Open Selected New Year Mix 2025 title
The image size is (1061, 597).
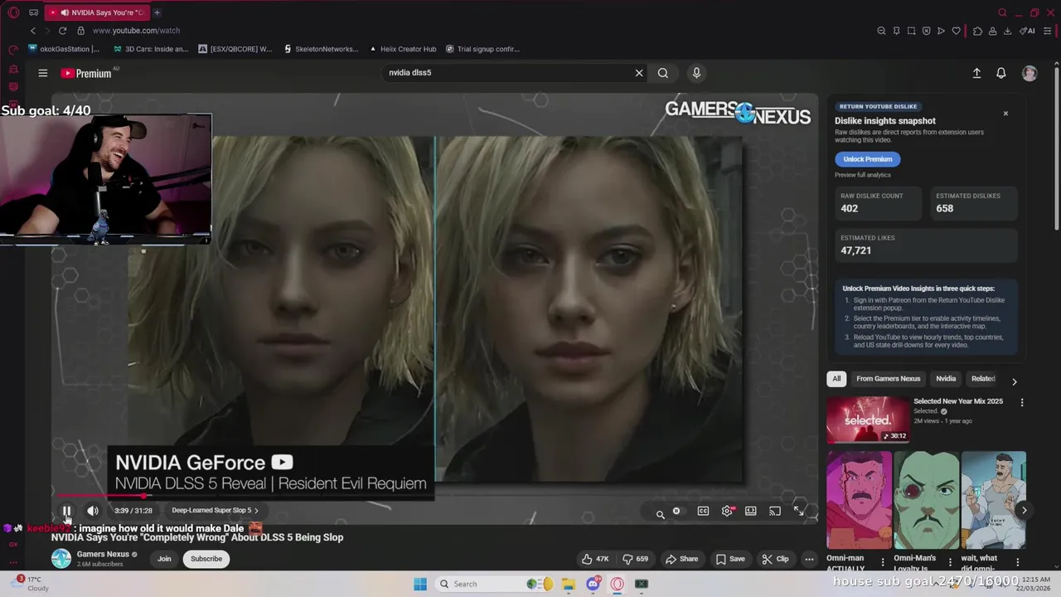pos(958,401)
